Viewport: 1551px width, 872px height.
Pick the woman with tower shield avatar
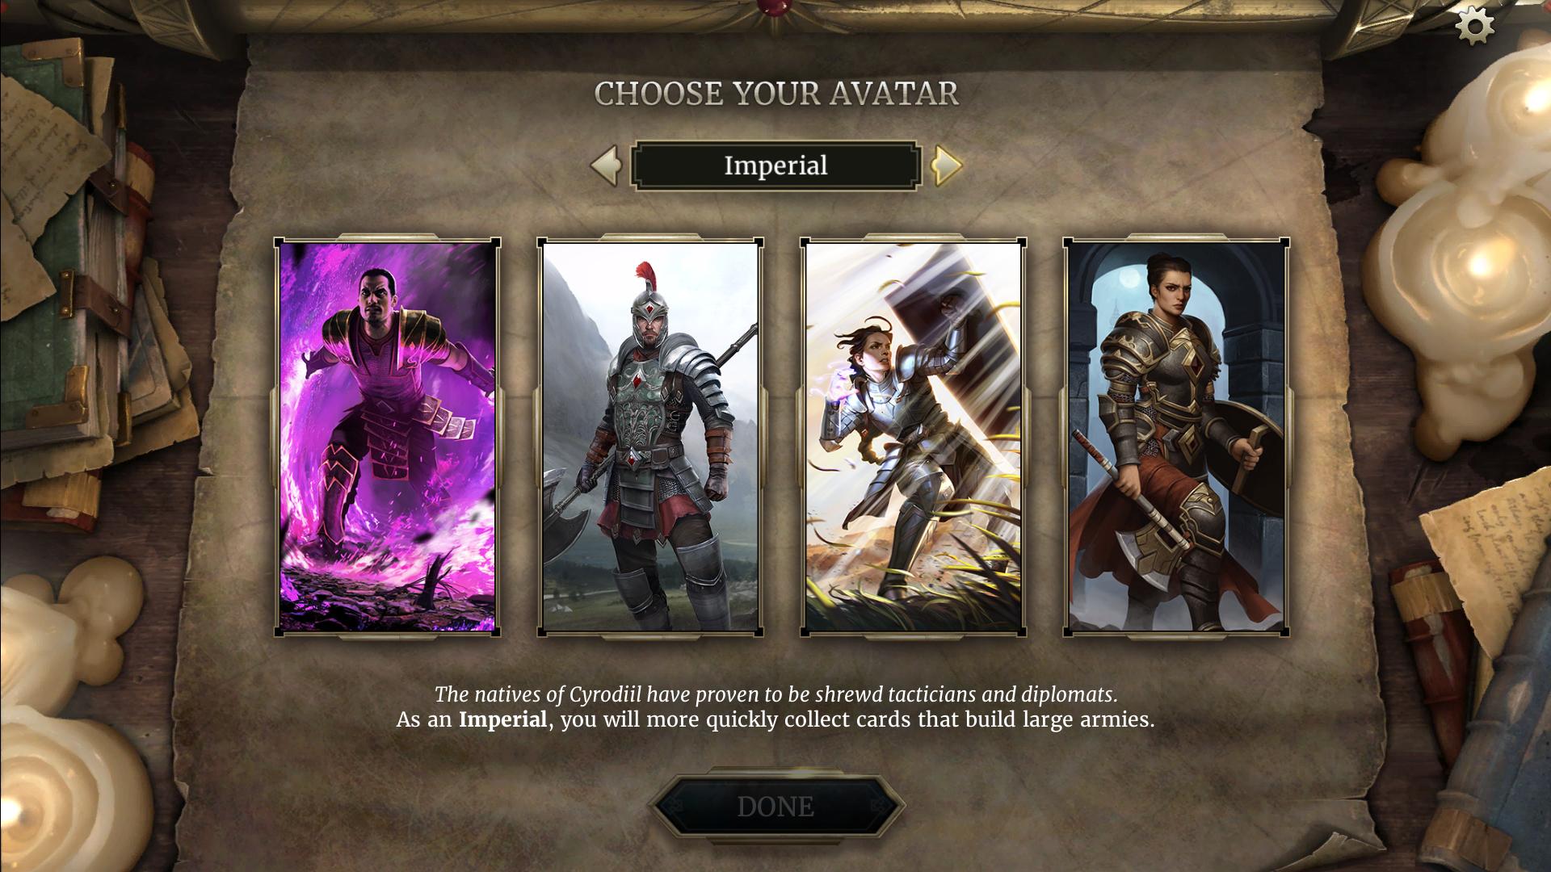pyautogui.click(x=914, y=437)
